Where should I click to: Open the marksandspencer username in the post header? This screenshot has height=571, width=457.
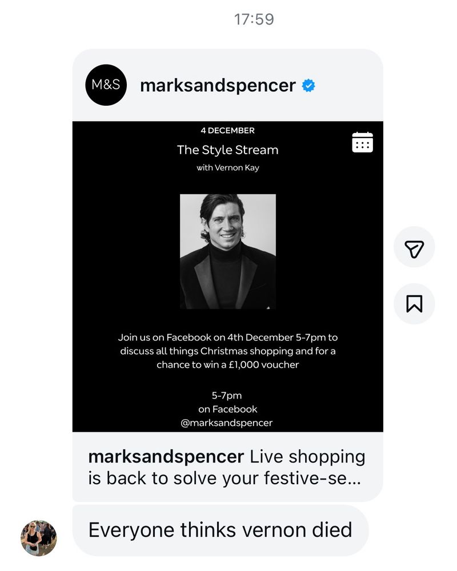tap(218, 86)
